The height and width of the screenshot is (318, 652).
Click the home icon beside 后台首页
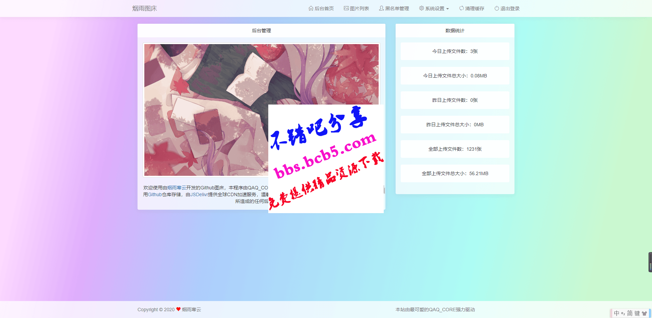[x=311, y=8]
